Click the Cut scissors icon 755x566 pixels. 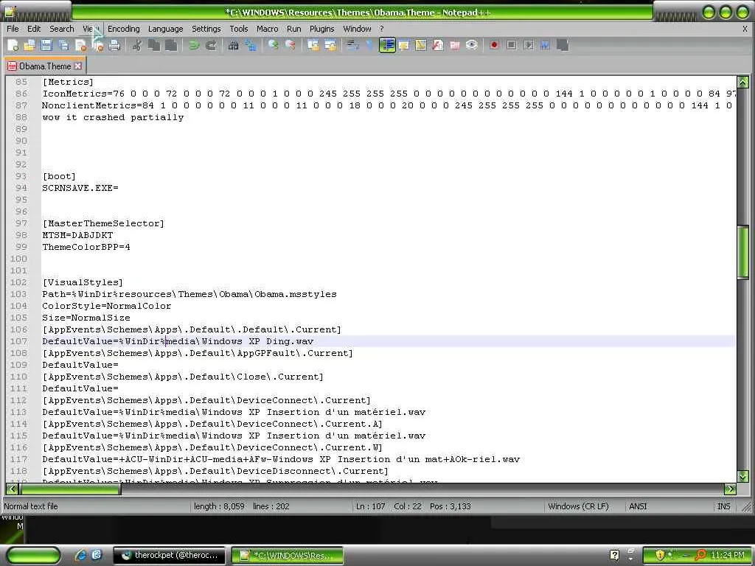(x=136, y=45)
